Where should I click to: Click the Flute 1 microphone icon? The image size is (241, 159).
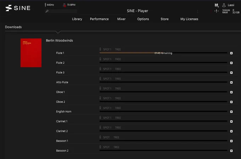point(100,49)
